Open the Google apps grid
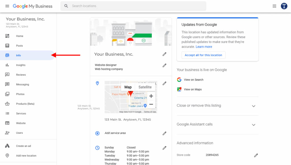This screenshot has height=165, width=291. 274,6
